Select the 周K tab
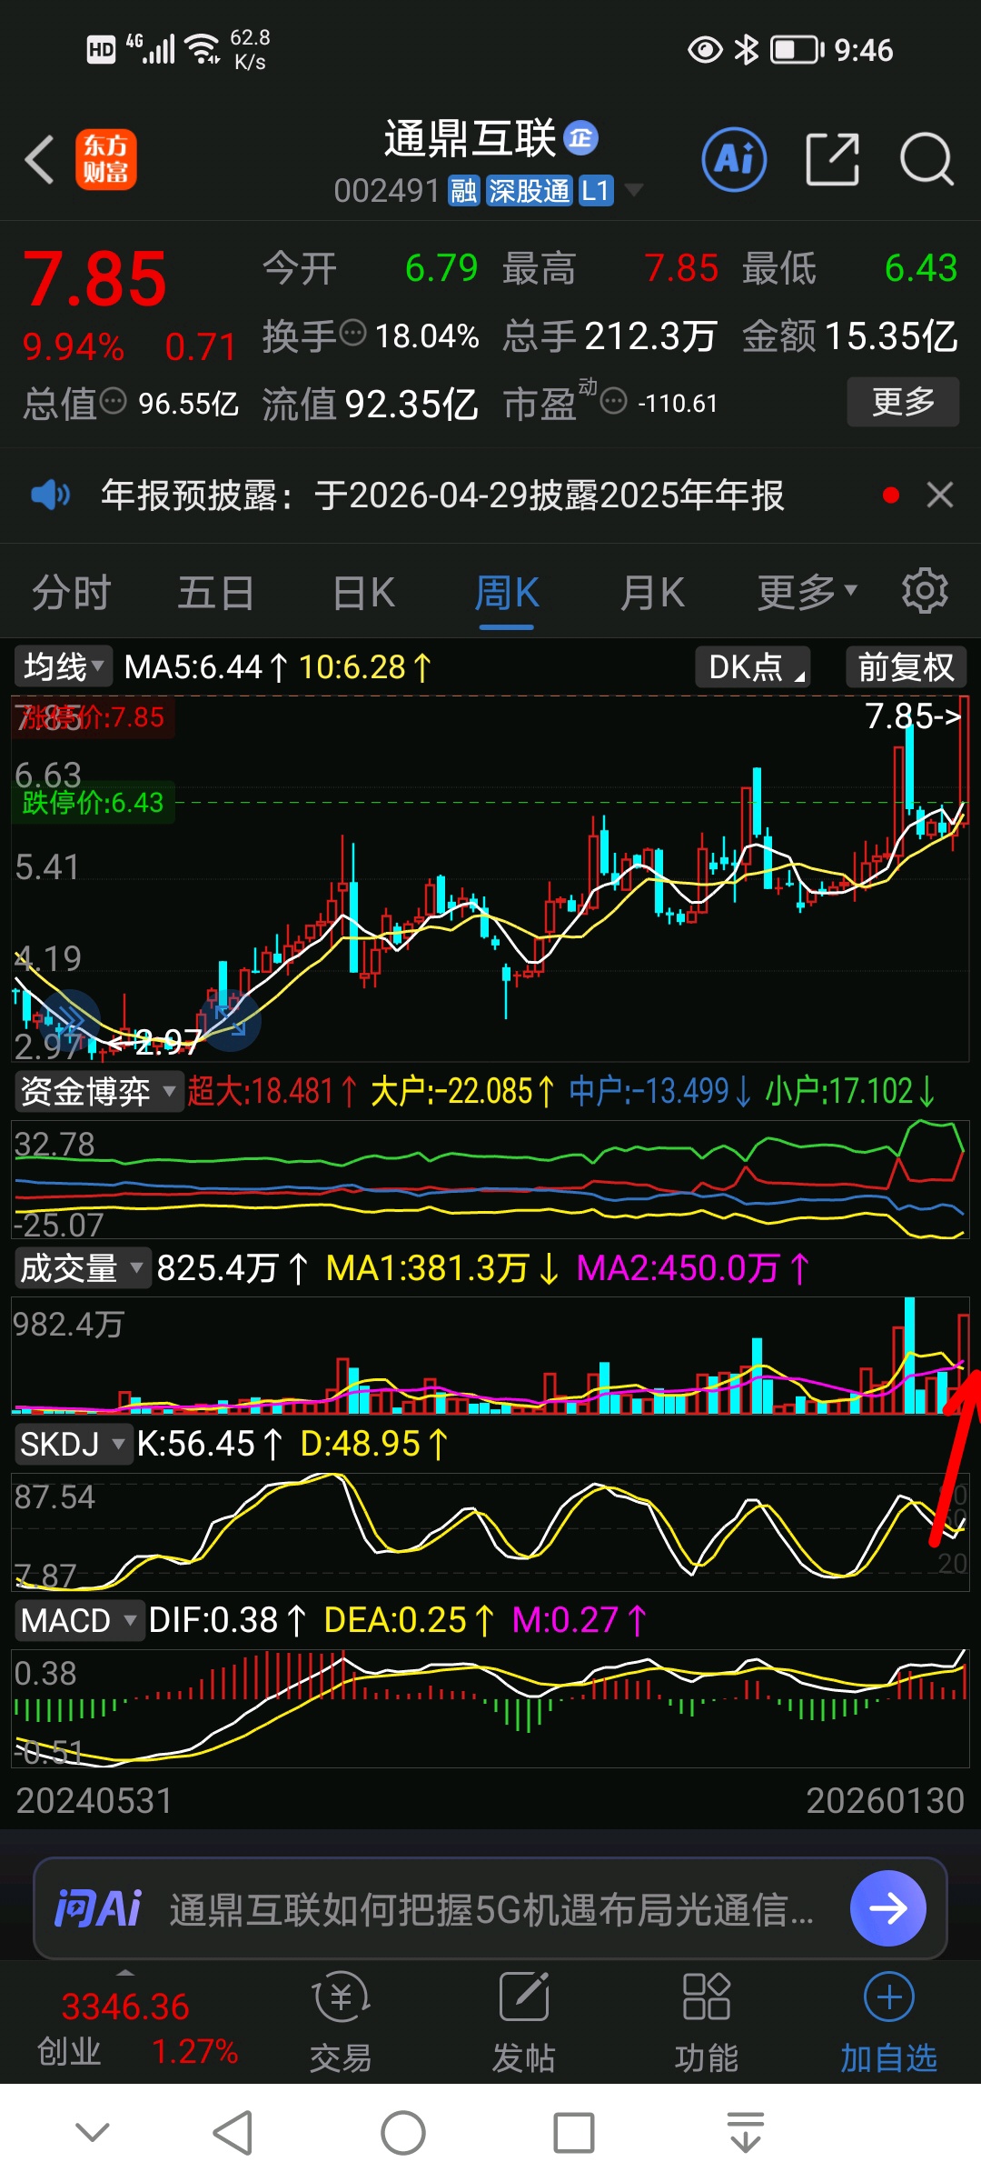Screen dimensions: 981x2182 507,593
